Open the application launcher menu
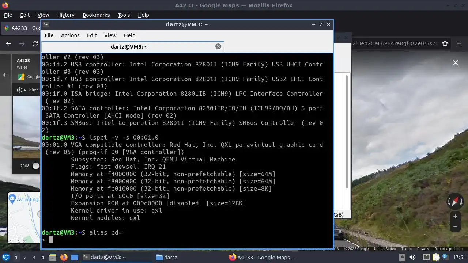 click(x=5, y=257)
